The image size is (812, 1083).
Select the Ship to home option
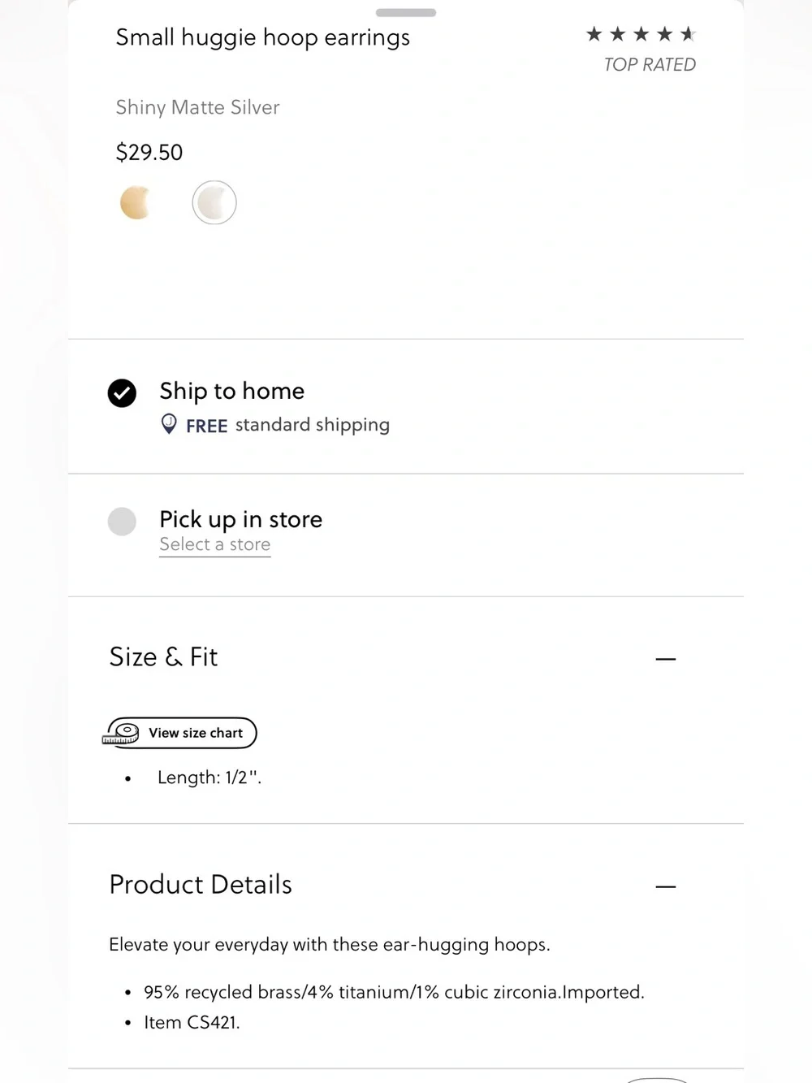(x=405, y=406)
